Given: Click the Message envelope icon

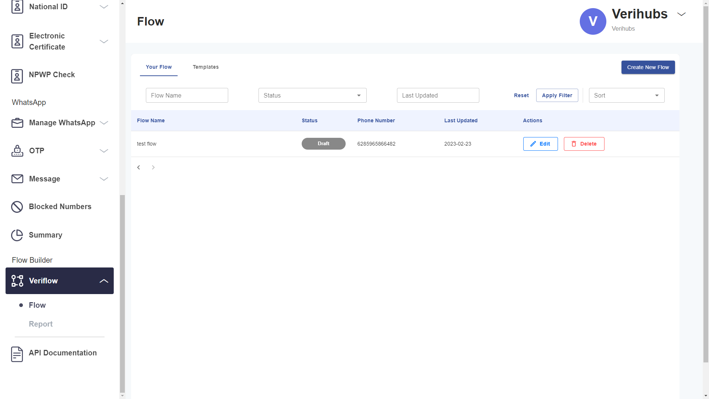Looking at the screenshot, I should coord(17,179).
